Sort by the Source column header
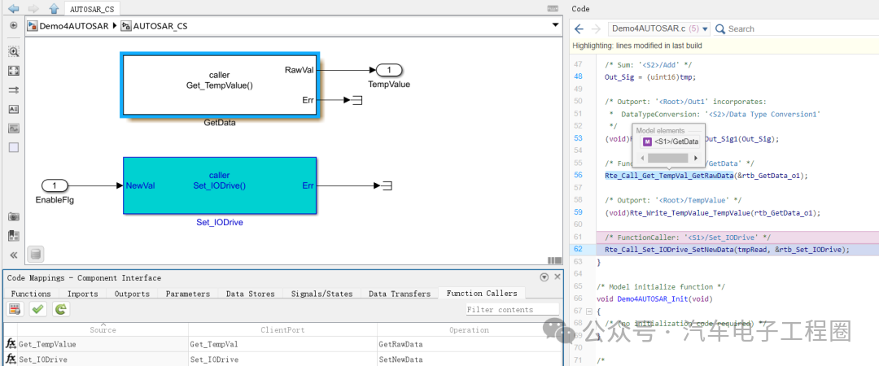The height and width of the screenshot is (366, 879). (x=103, y=329)
